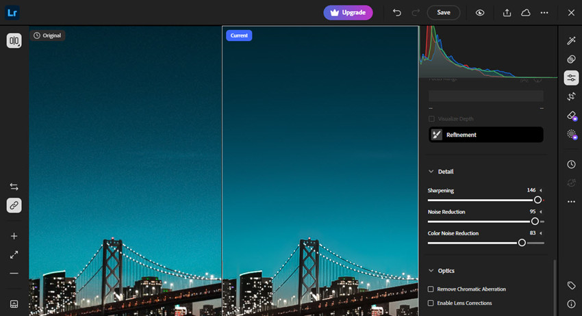
Task: Open the Presets overlapping circles icon
Action: coord(571,59)
